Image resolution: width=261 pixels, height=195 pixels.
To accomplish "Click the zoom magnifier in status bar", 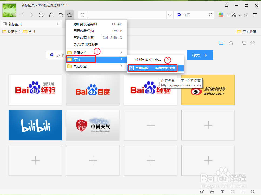I will tap(253, 191).
